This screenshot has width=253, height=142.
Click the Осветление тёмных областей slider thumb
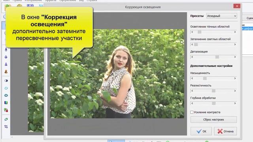point(199,32)
